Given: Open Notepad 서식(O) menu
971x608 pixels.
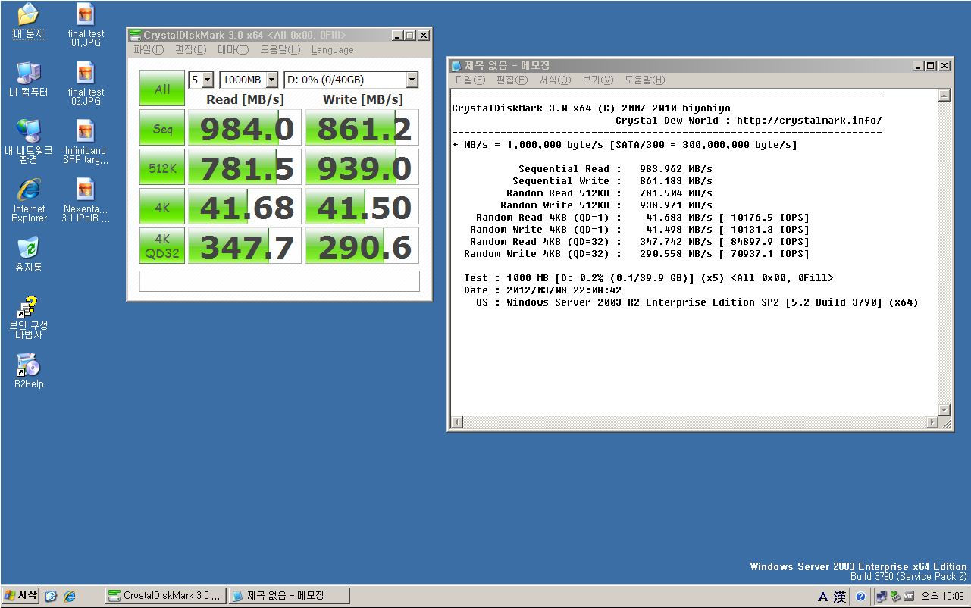Looking at the screenshot, I should coord(555,80).
